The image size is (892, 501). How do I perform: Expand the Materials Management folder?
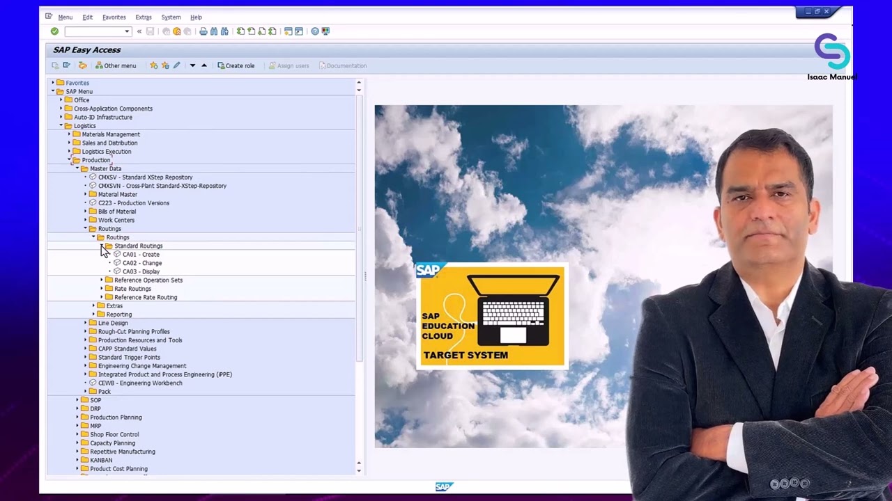69,134
